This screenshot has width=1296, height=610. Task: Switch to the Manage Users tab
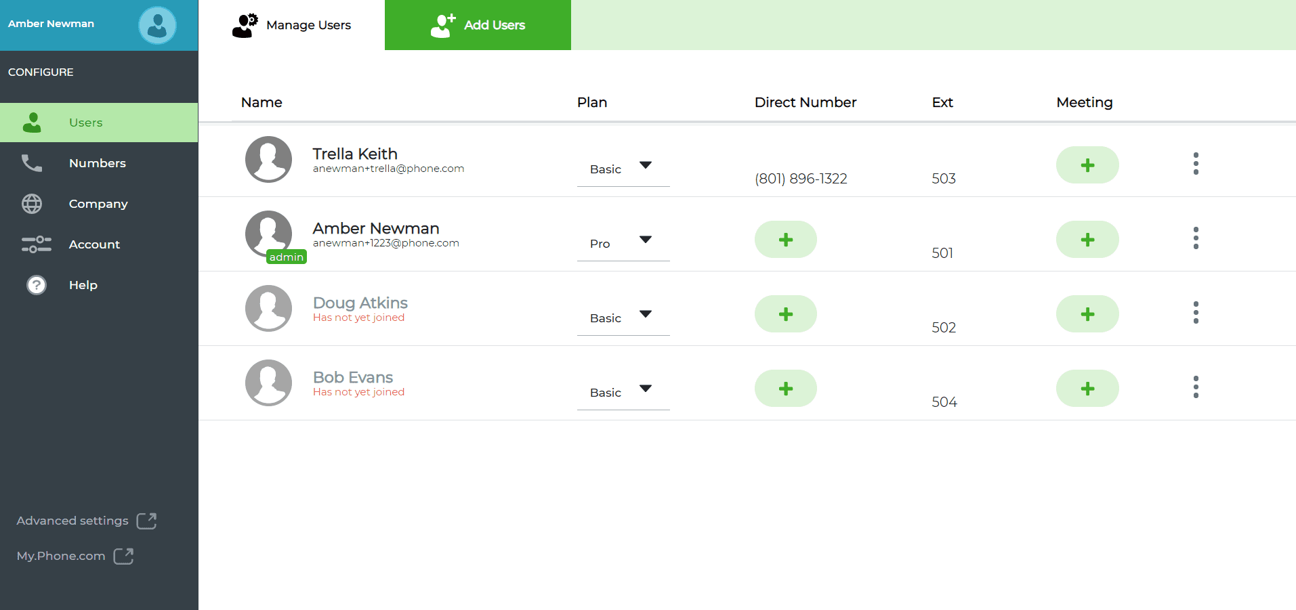pos(291,25)
